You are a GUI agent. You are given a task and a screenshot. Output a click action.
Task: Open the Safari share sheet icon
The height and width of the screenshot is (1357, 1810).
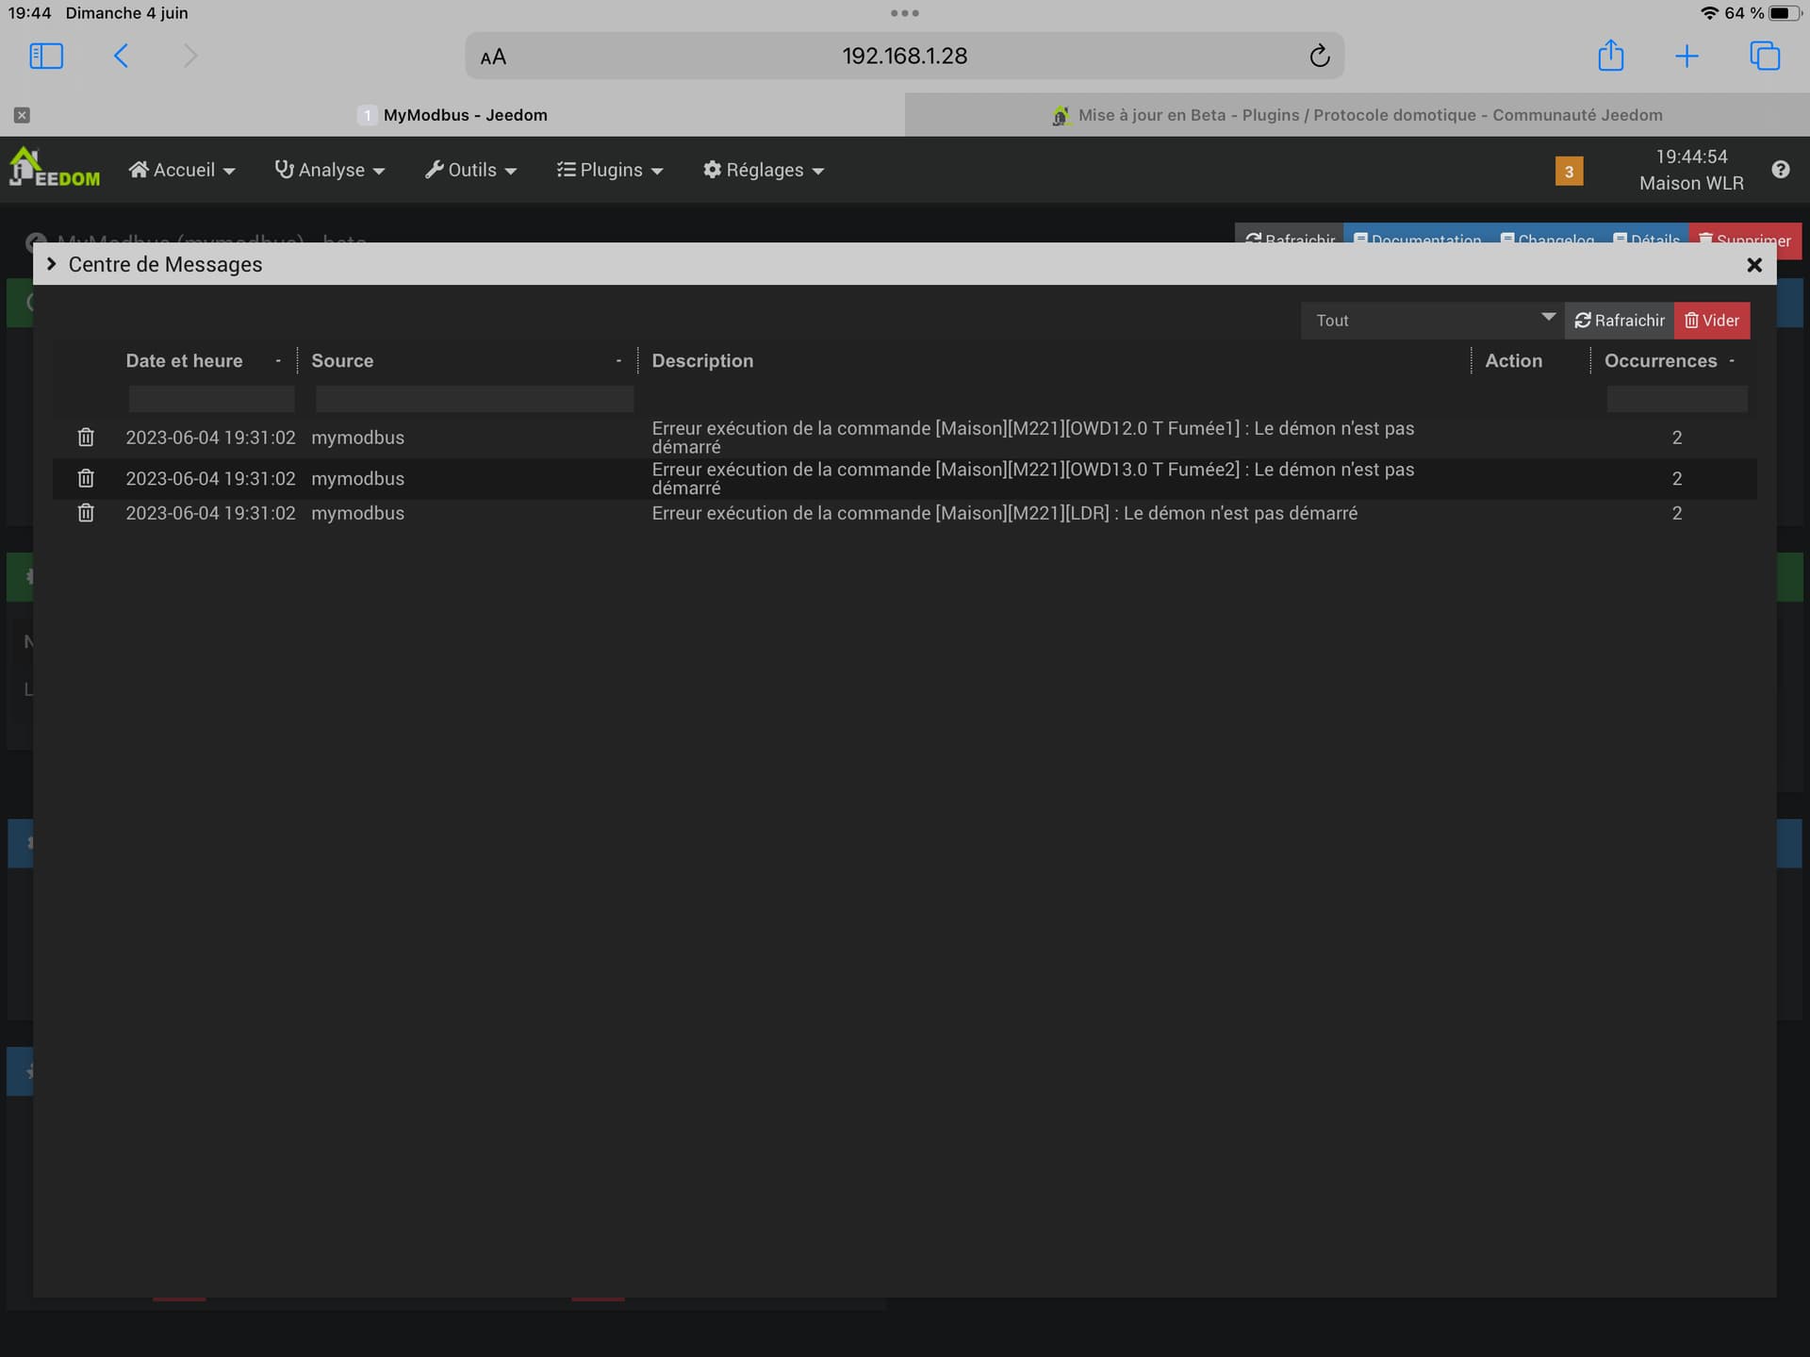click(1610, 56)
